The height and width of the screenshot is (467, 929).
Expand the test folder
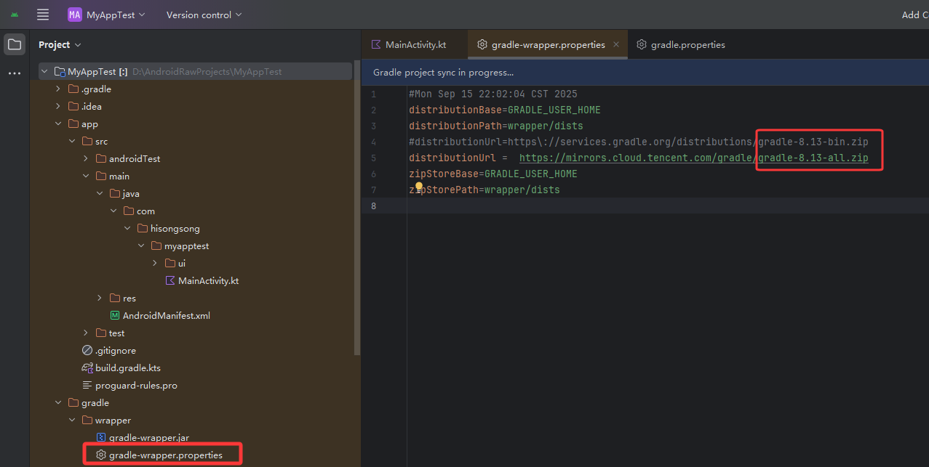(87, 333)
